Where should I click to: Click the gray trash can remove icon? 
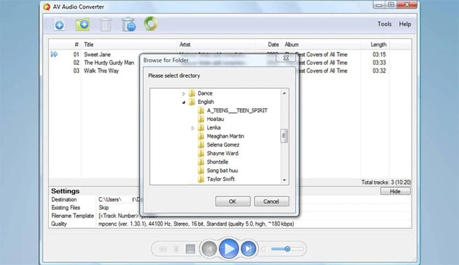(x=105, y=24)
